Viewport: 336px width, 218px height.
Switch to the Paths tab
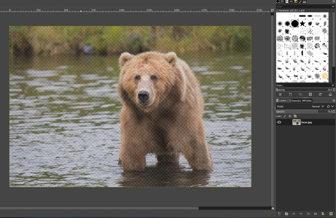pyautogui.click(x=307, y=101)
